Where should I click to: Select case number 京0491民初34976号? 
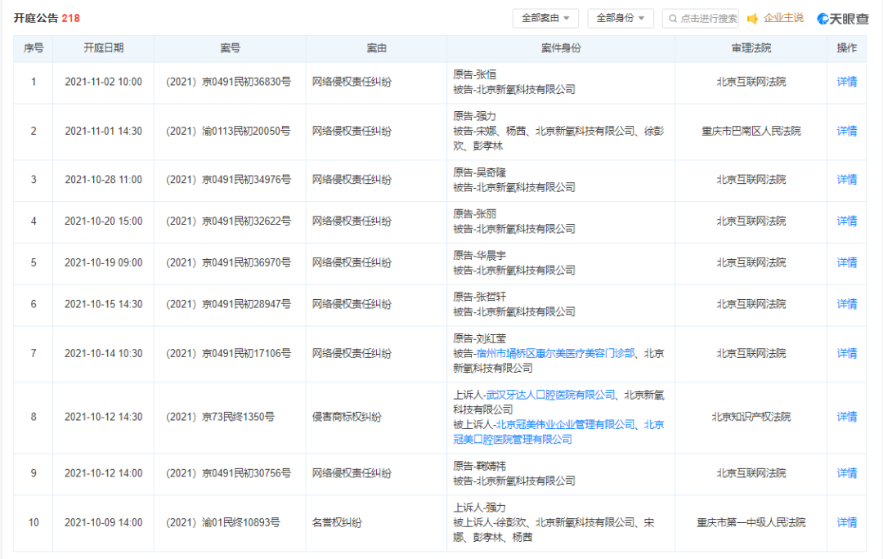tap(228, 180)
